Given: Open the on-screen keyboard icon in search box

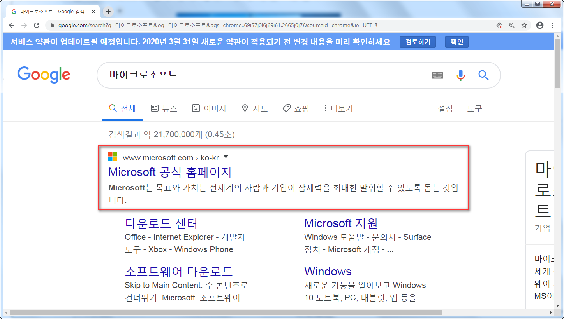Looking at the screenshot, I should (x=438, y=75).
